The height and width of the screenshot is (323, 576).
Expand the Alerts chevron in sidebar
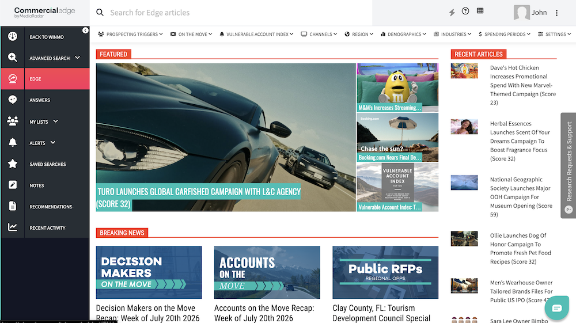(53, 142)
